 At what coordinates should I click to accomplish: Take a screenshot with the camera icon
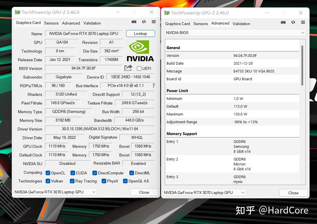tap(134, 22)
